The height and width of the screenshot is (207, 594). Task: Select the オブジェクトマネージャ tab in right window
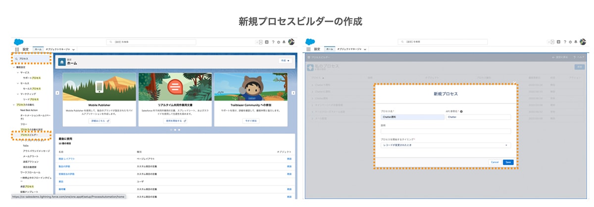pyautogui.click(x=350, y=50)
